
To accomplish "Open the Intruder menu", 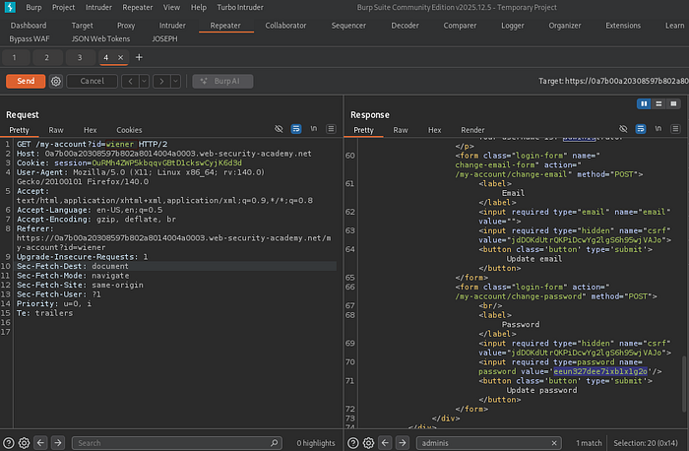I will tap(98, 8).
